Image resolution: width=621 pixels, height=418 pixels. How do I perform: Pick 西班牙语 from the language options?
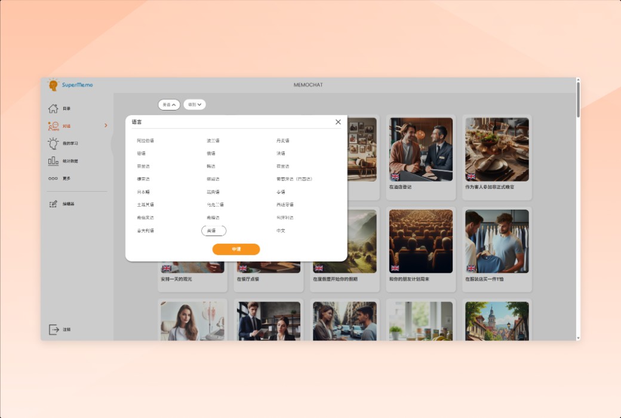point(285,205)
